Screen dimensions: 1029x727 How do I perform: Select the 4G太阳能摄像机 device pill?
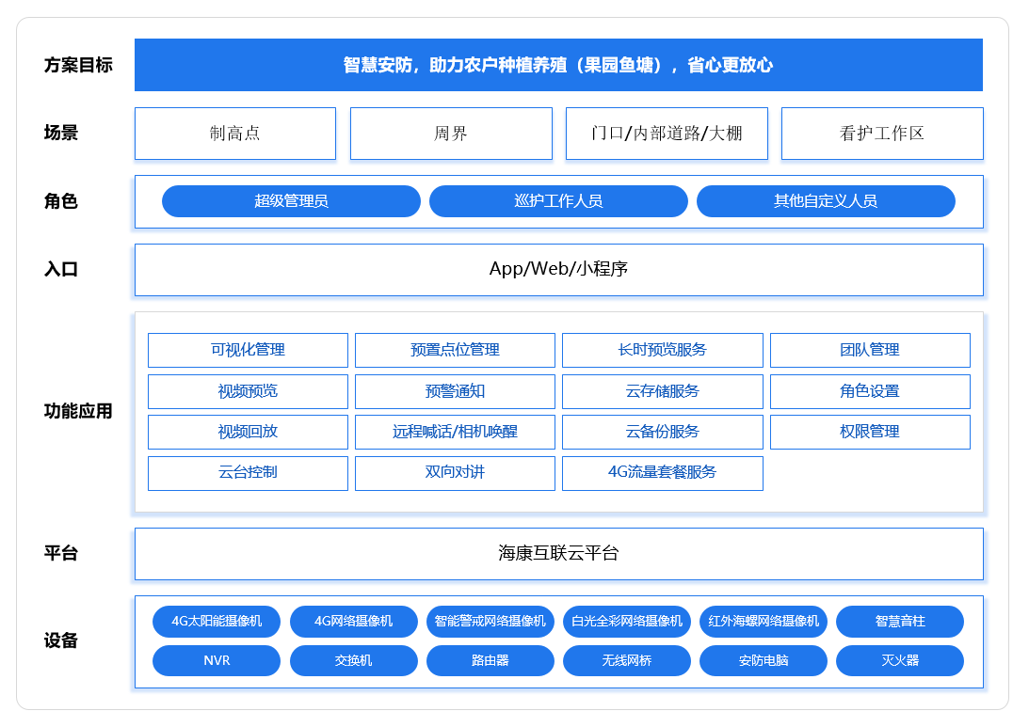pos(217,622)
